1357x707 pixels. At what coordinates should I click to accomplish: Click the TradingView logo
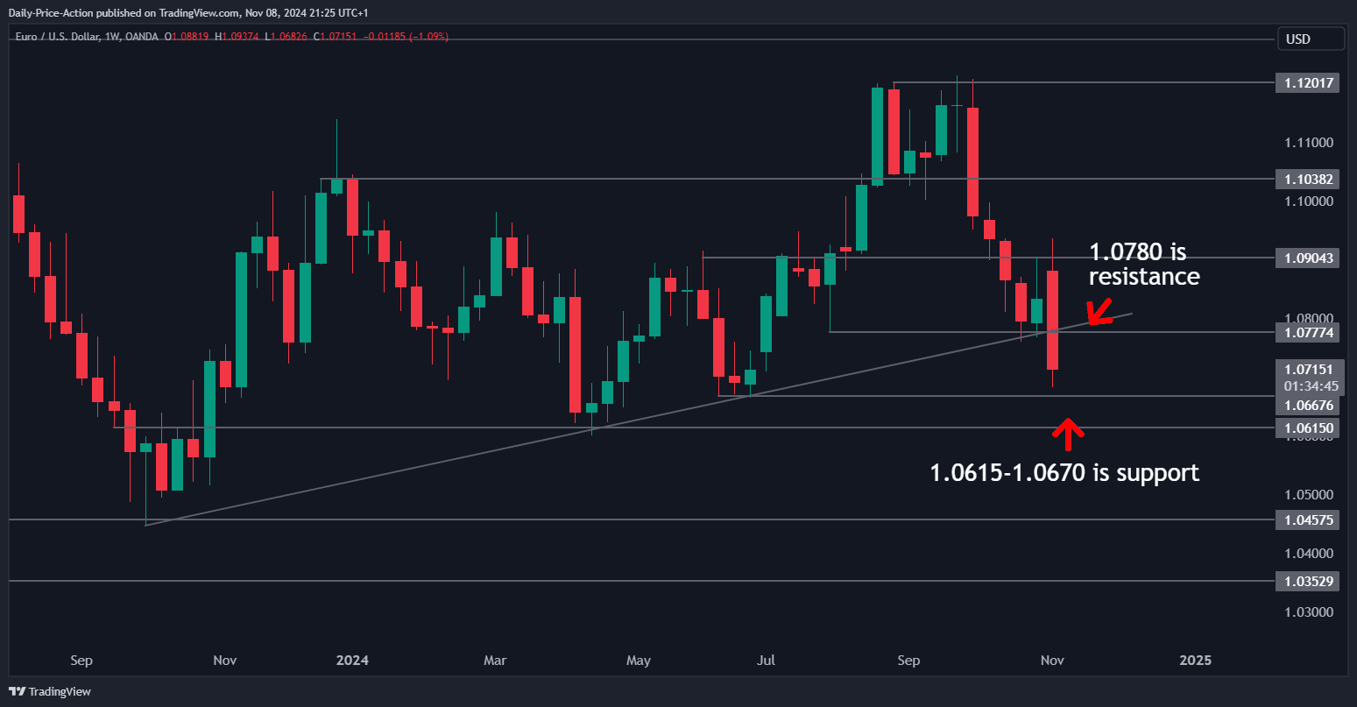tap(51, 691)
